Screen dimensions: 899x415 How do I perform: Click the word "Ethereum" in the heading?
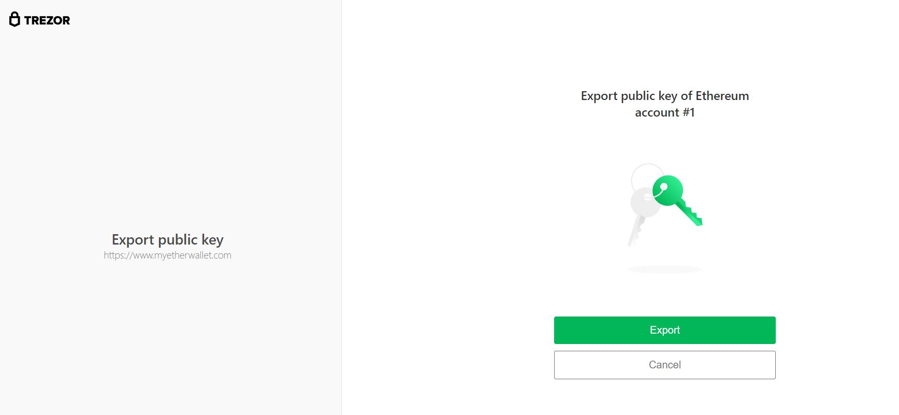(x=722, y=96)
